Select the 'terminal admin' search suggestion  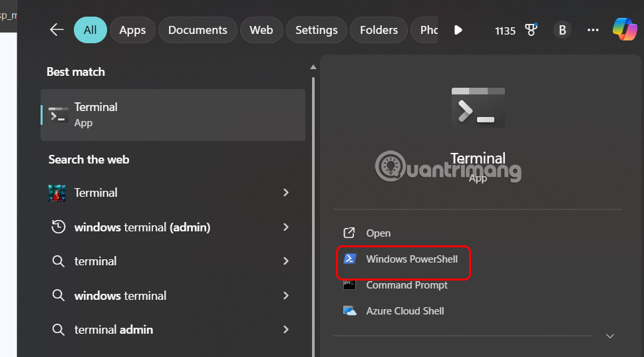coord(114,330)
